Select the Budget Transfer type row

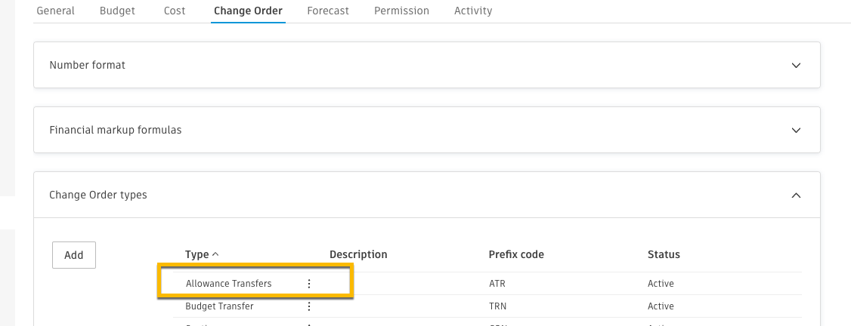click(x=219, y=306)
